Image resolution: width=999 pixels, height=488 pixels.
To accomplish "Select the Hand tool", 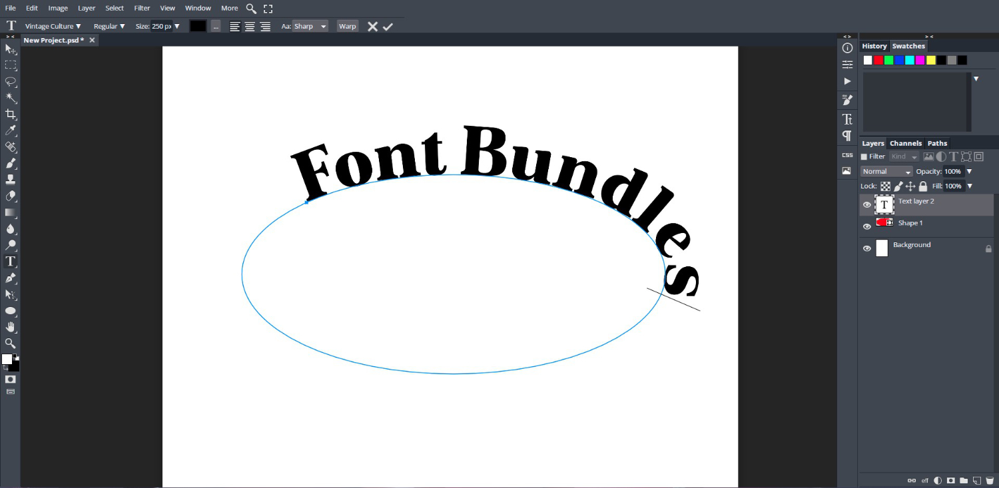I will (x=11, y=327).
